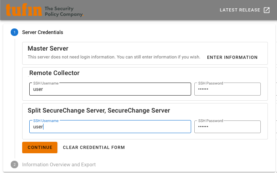Click the Tufin logo in the header
The height and width of the screenshot is (173, 277).
click(x=24, y=10)
